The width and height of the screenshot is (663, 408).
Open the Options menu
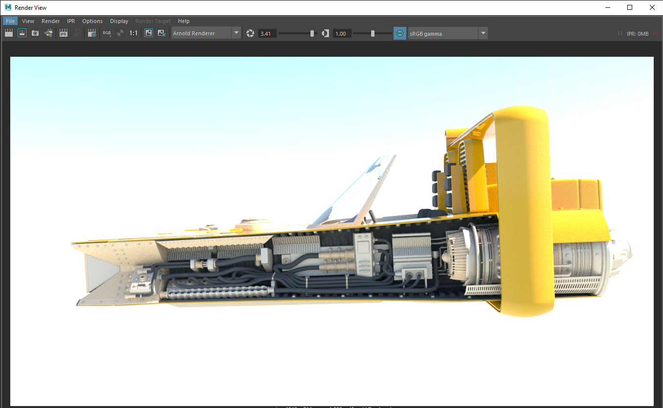point(92,21)
